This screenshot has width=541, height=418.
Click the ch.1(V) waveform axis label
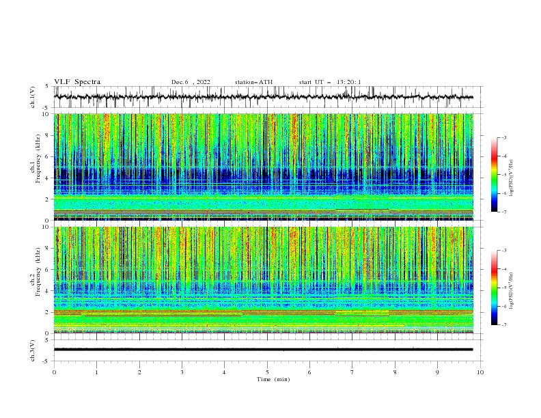pyautogui.click(x=33, y=97)
